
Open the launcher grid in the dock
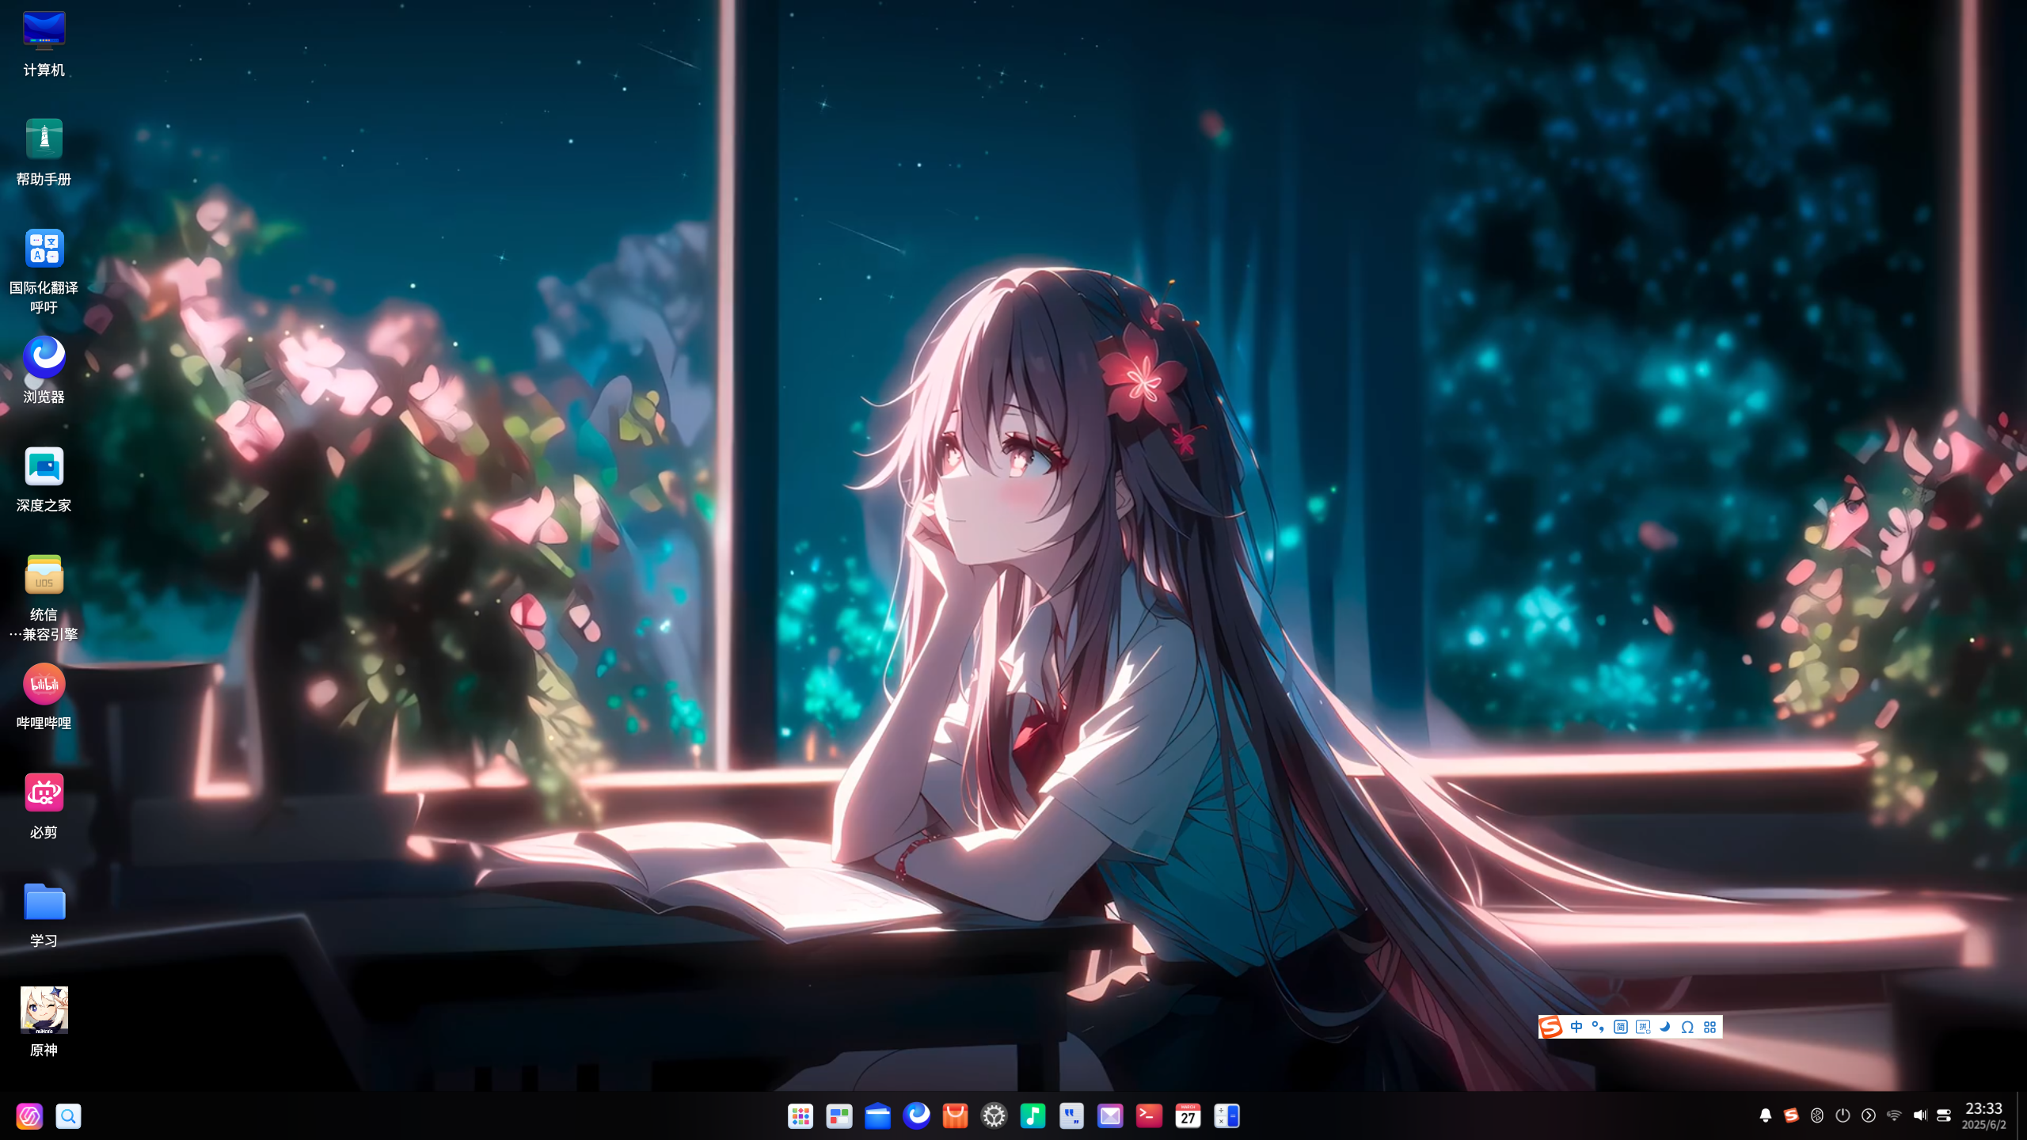[801, 1116]
